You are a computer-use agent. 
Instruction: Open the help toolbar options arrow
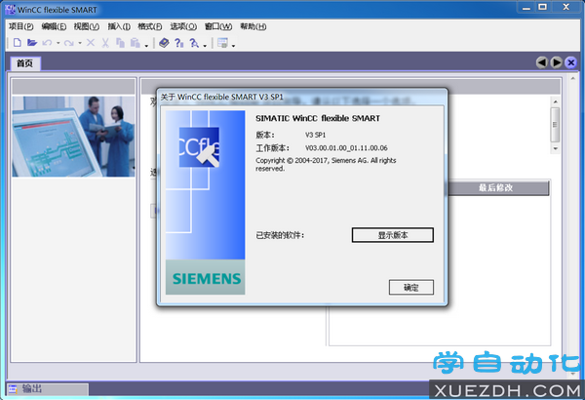(205, 46)
